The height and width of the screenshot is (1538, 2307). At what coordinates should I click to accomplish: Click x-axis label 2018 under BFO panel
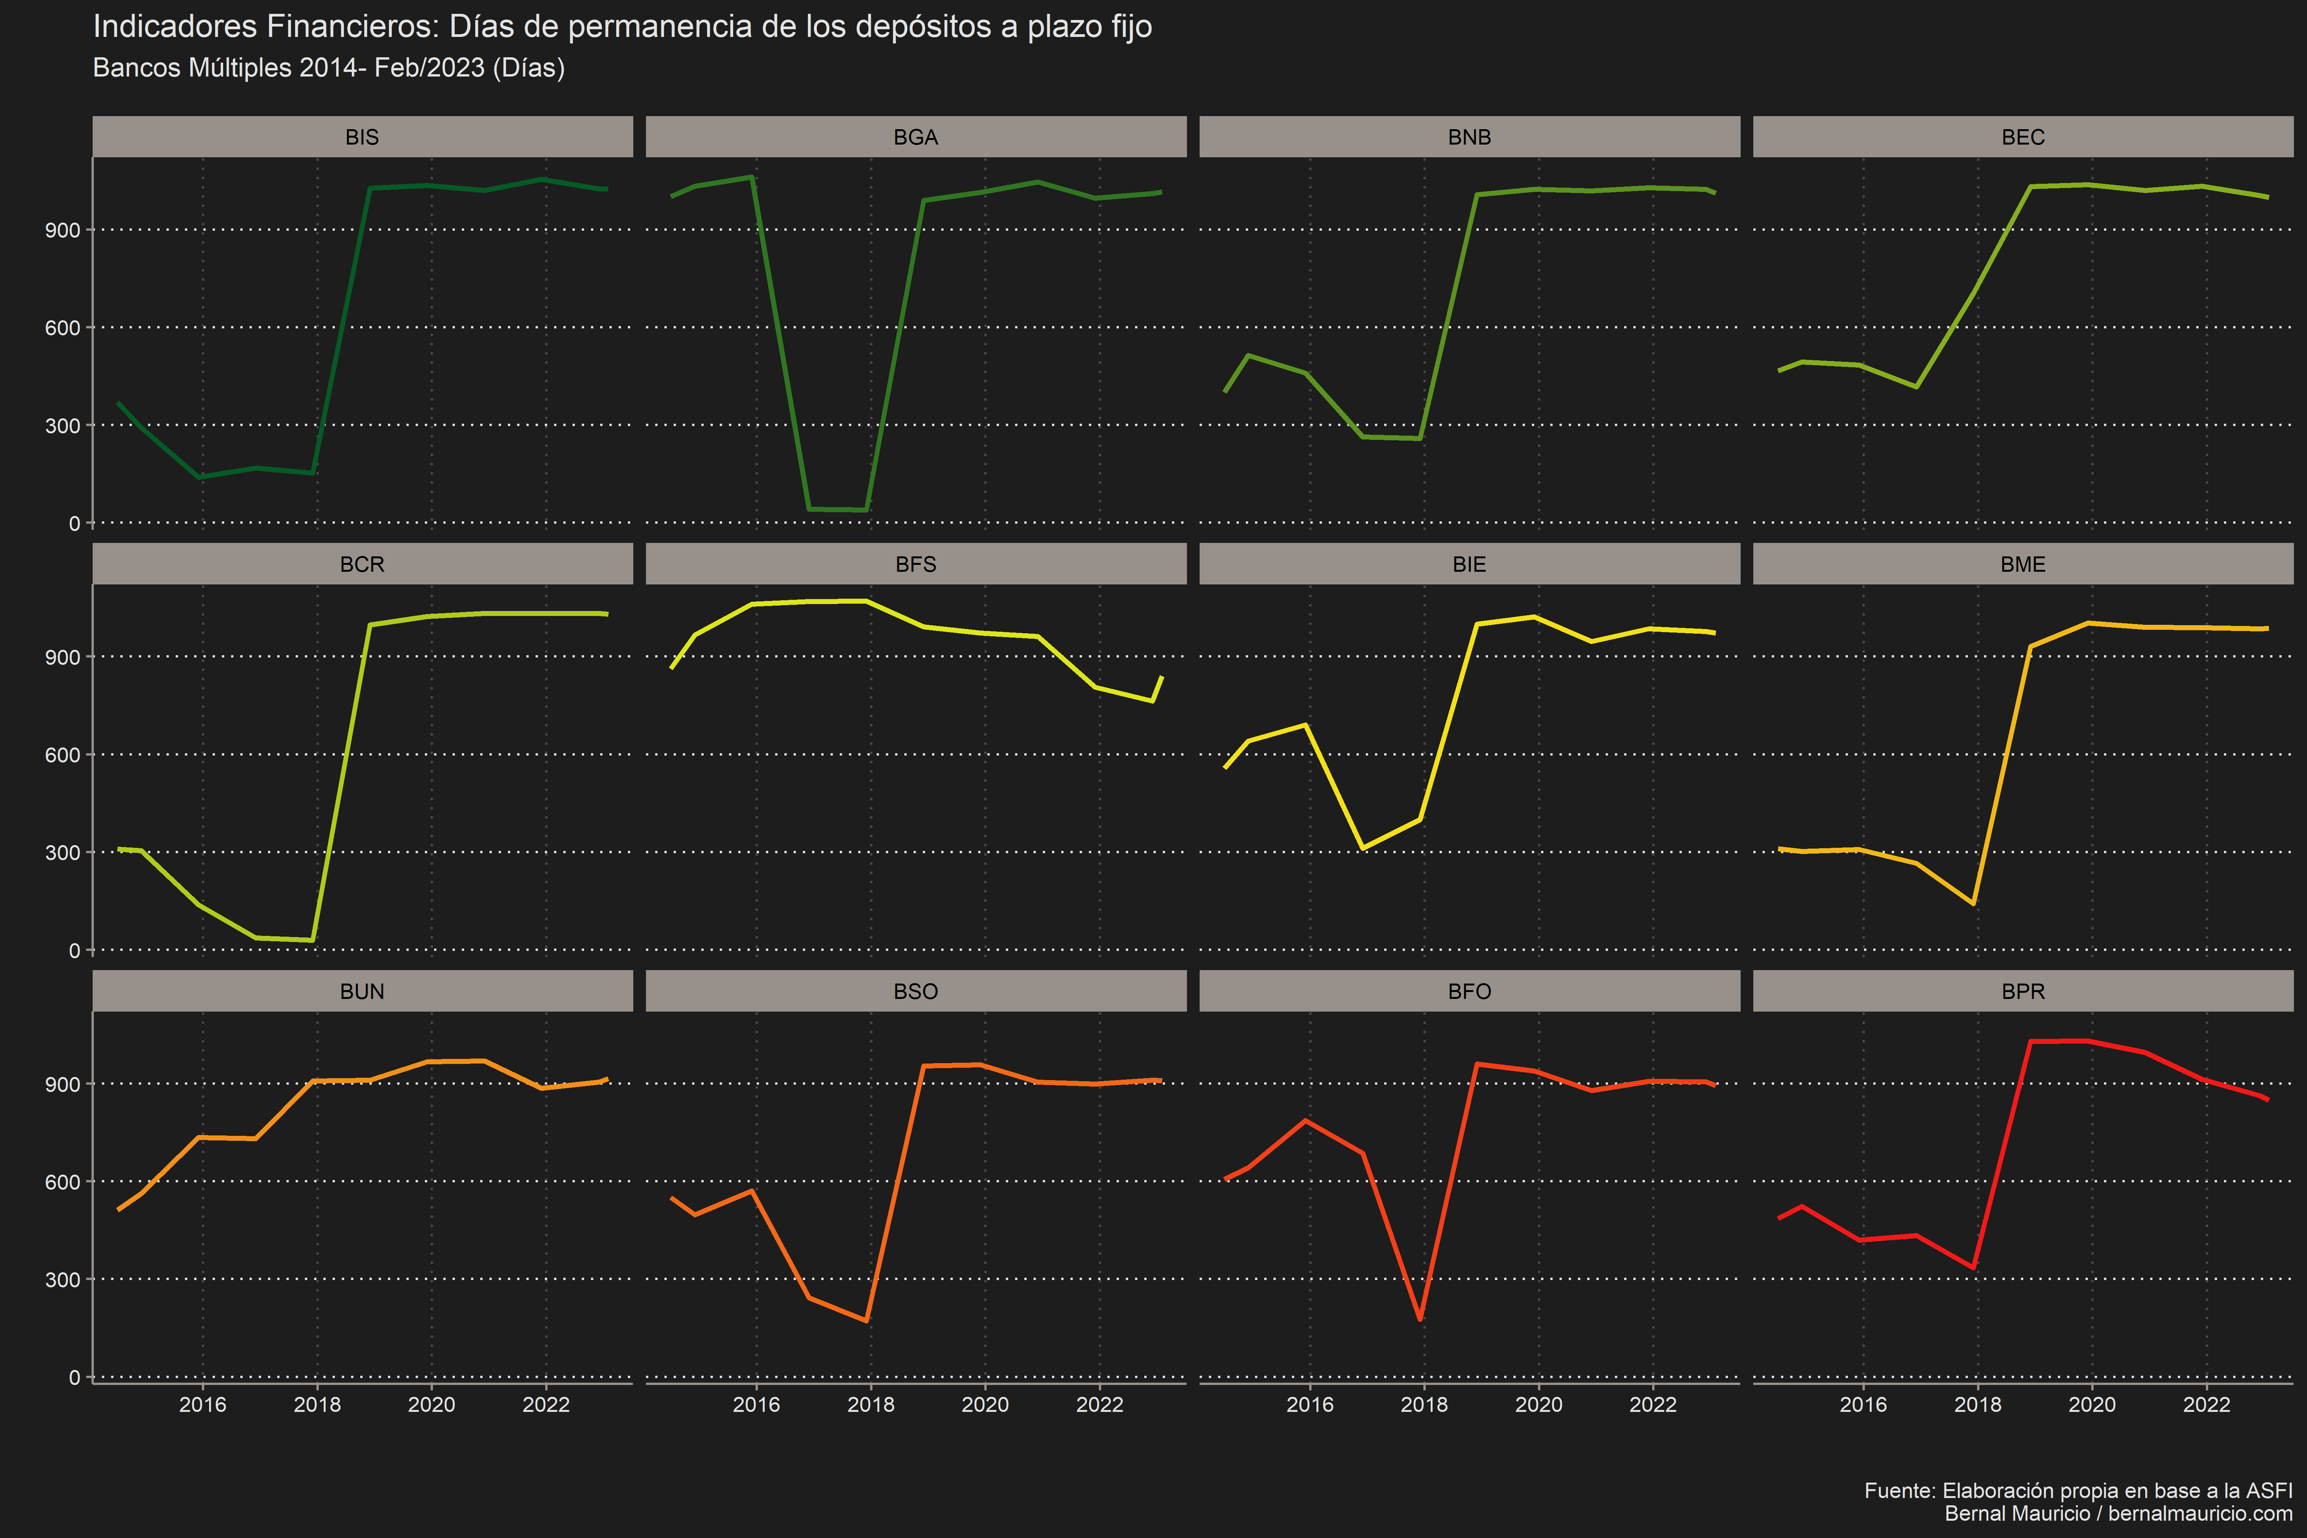(1424, 1405)
